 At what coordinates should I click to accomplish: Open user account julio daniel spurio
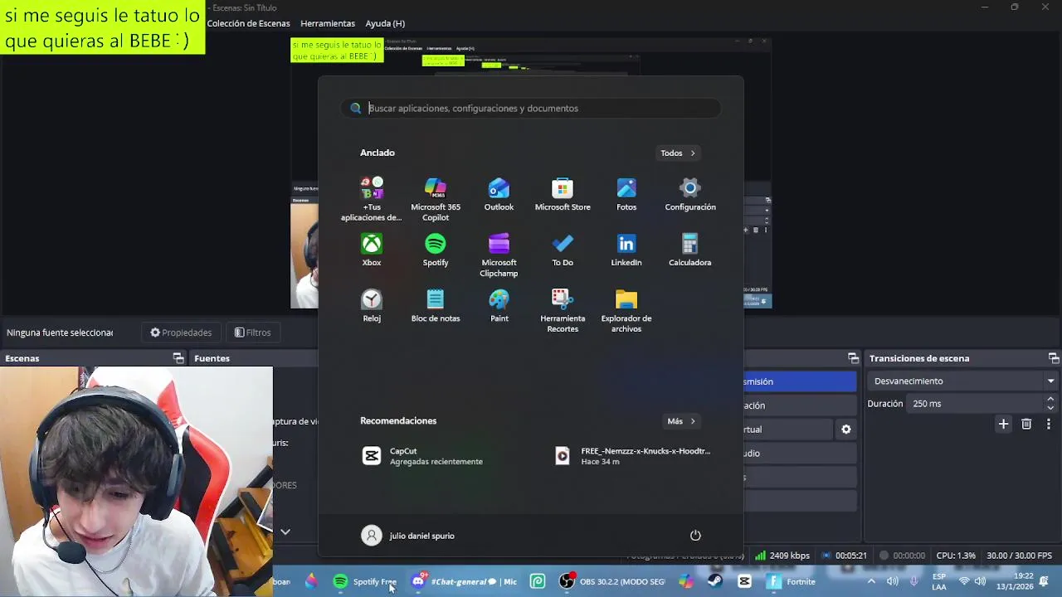coord(408,536)
